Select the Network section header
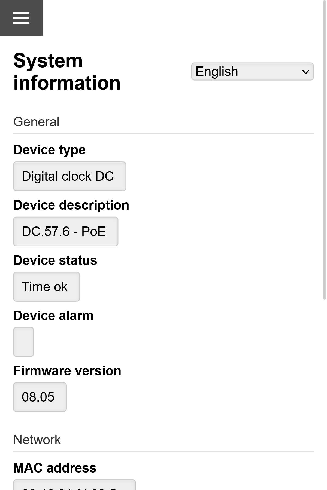Viewport: 327px width, 490px height. pos(37,439)
